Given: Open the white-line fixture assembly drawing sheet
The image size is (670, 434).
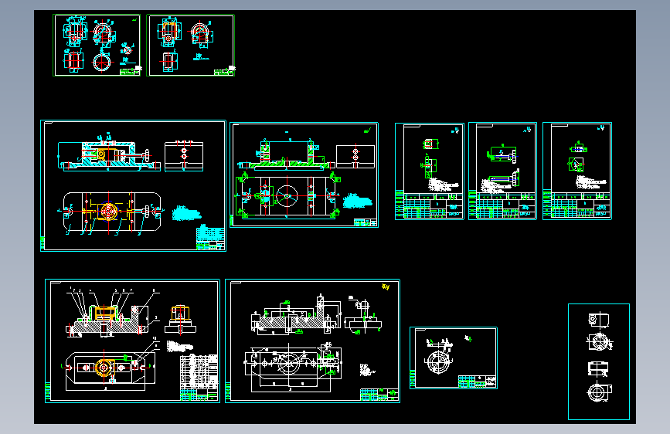Looking at the screenshot, I should [312, 341].
